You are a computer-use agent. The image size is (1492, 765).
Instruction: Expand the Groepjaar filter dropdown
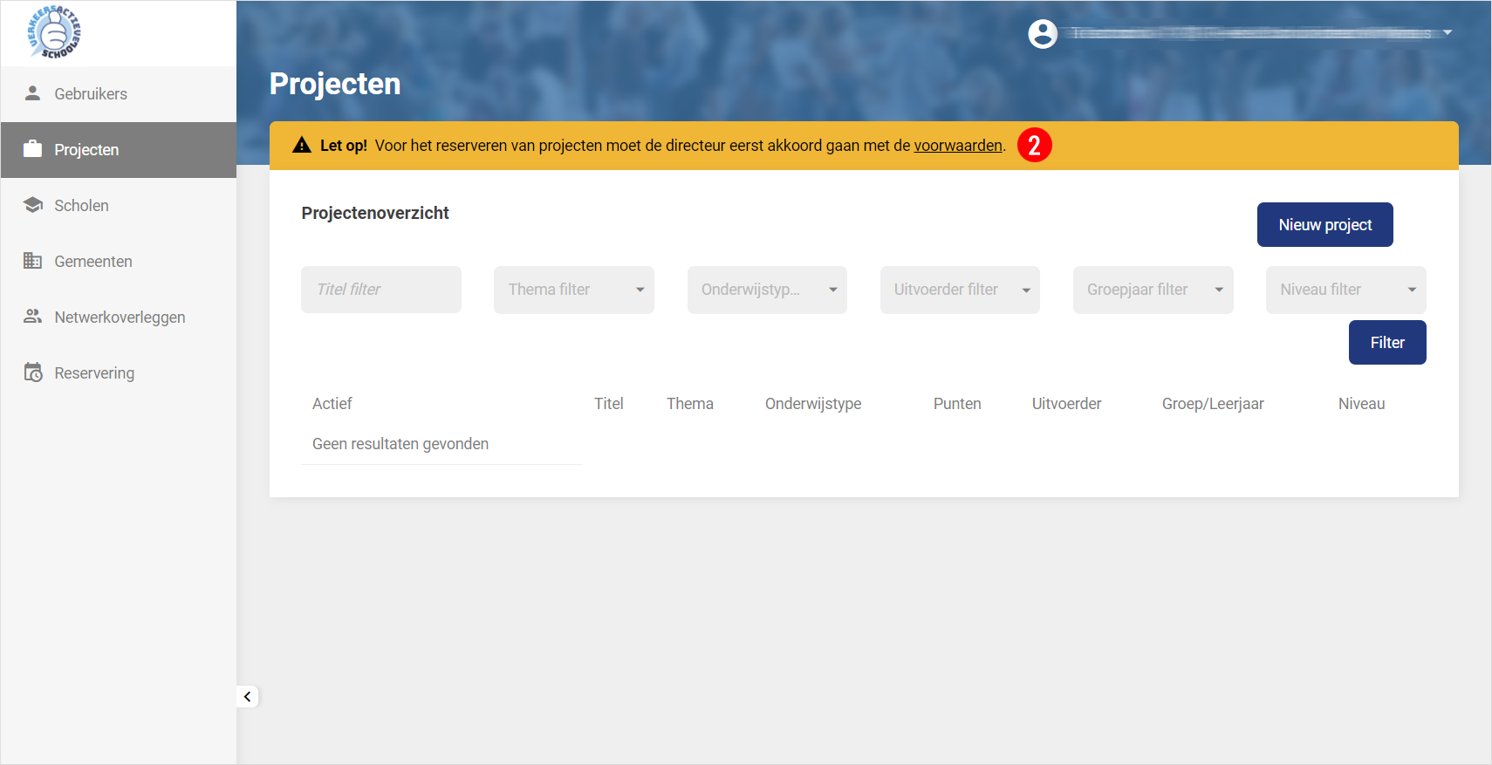click(1153, 290)
